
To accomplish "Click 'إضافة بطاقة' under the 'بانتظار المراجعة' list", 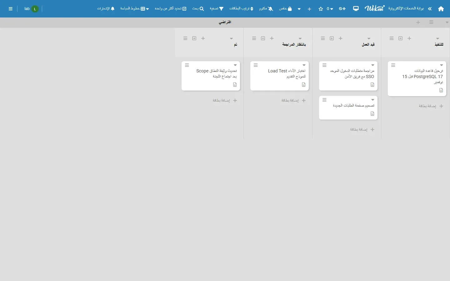I will pos(293,101).
